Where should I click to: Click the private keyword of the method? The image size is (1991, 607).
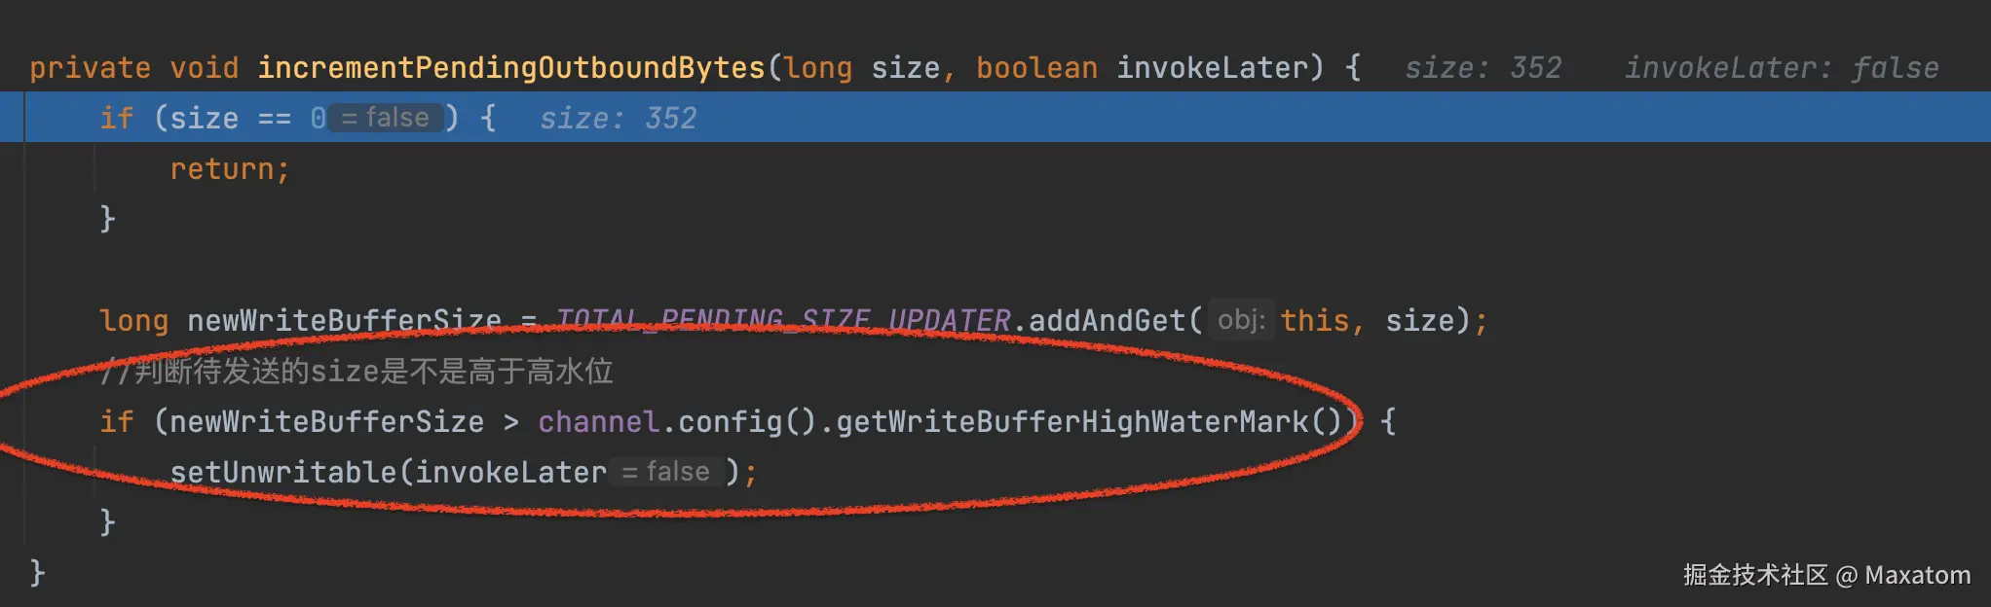pos(90,68)
